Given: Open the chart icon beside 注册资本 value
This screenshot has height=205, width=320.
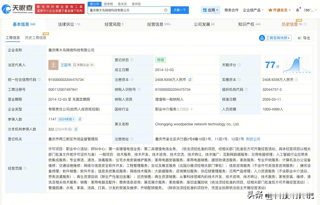Looking at the screenshot, I should coord(190,80).
